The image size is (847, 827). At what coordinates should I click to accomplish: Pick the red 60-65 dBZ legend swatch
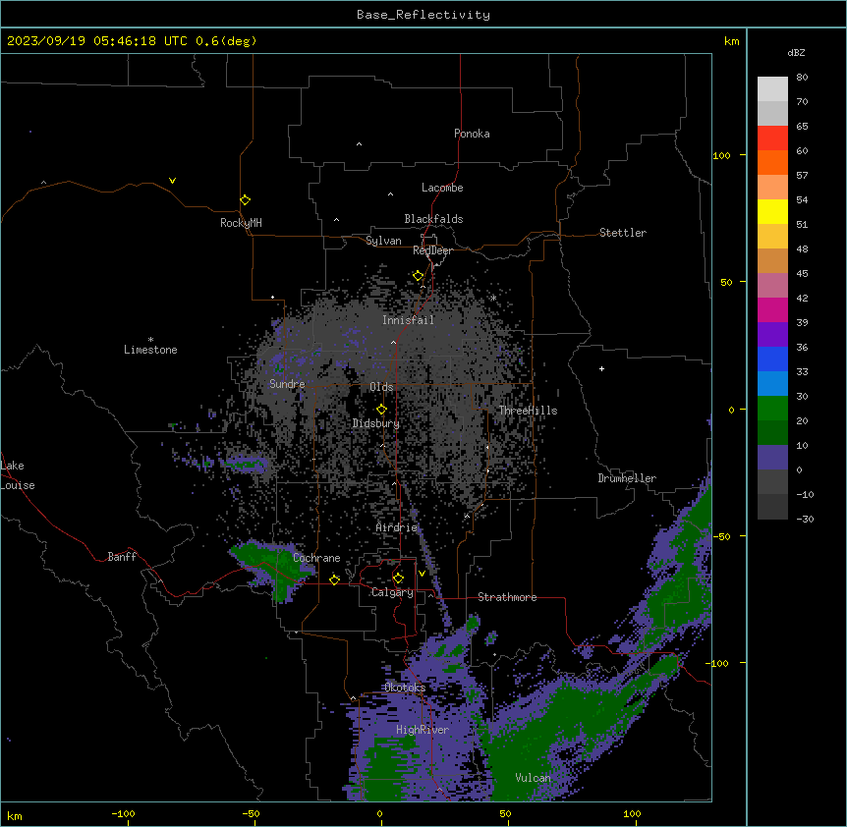[x=772, y=138]
